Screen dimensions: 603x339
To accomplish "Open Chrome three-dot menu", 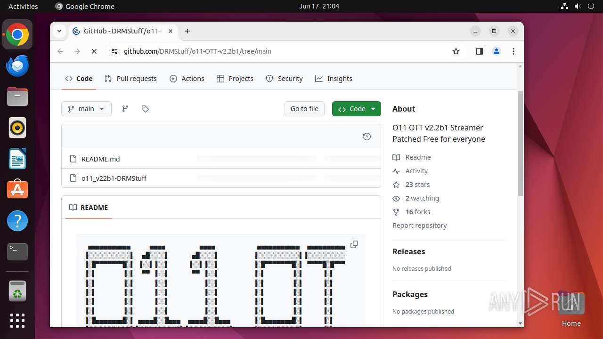I will [513, 51].
